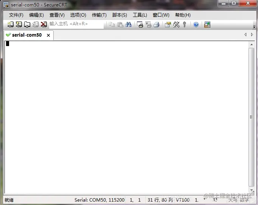Open Session Options toolbar icon
Screen dimensions: 258x205
tap(168, 25)
